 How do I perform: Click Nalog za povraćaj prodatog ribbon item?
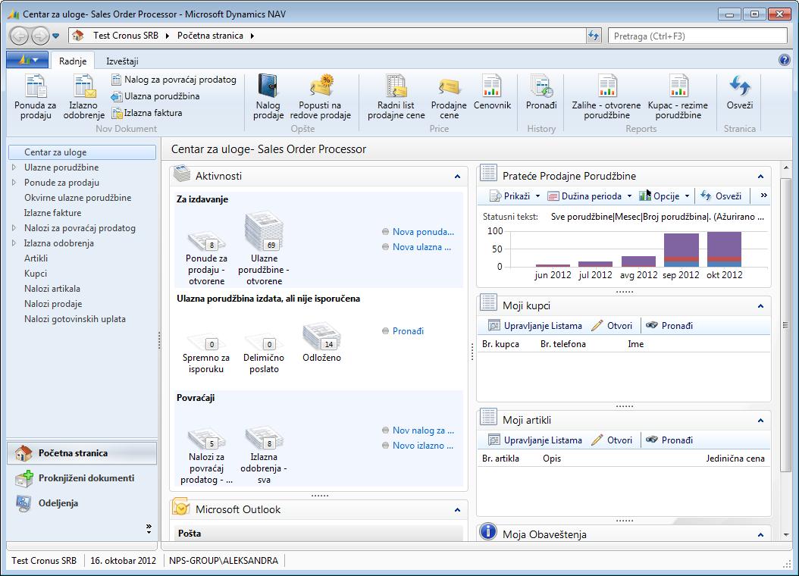point(174,80)
